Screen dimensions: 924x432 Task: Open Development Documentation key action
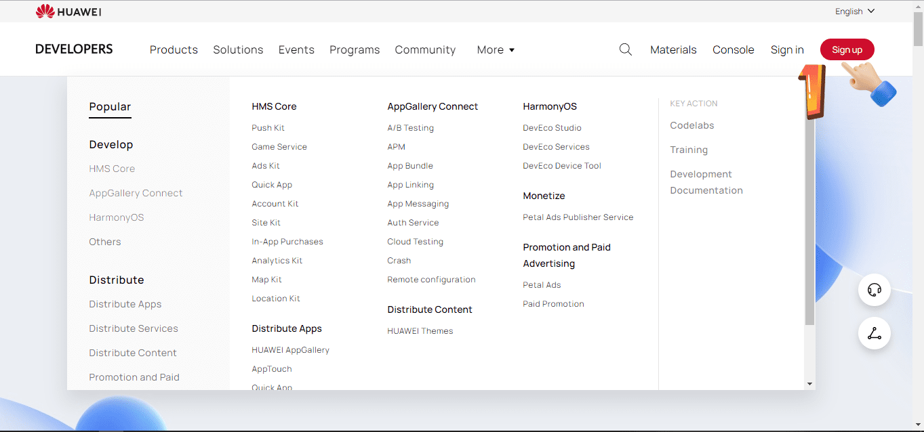[706, 182]
